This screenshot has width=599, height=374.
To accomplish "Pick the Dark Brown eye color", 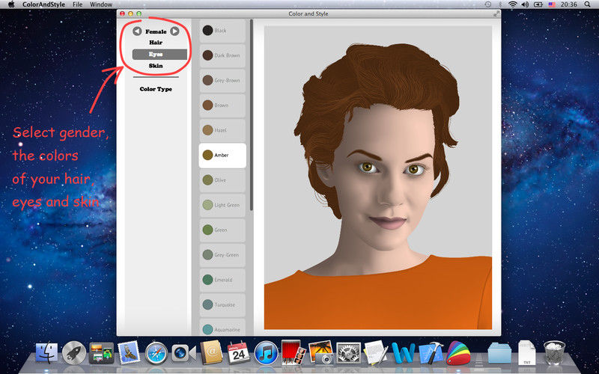I will (222, 55).
